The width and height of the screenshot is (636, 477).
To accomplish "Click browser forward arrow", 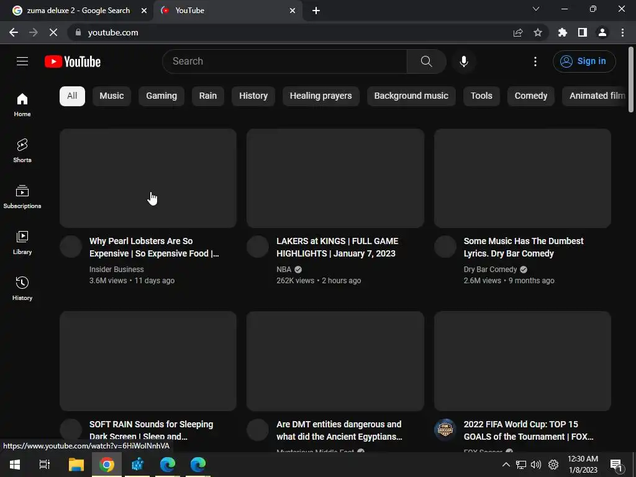I will (34, 32).
